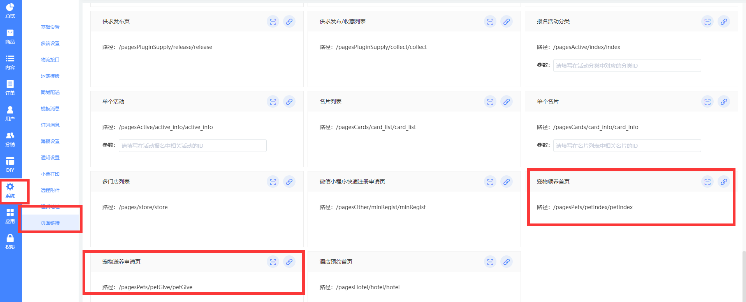Open 多端设置 submenu item
This screenshot has height=302, width=746.
(x=50, y=44)
